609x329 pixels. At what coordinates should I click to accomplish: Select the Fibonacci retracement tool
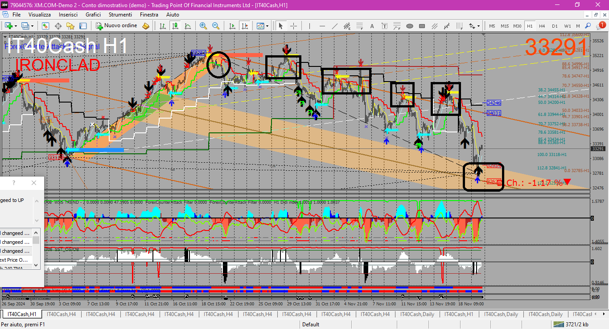359,26
